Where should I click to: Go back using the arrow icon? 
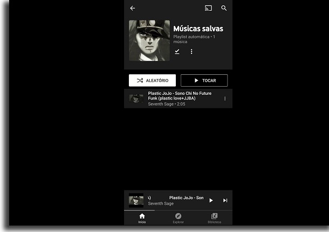point(132,8)
